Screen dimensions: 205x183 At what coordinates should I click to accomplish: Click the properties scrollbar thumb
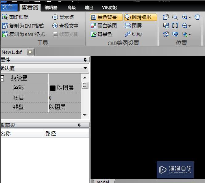click(85, 85)
